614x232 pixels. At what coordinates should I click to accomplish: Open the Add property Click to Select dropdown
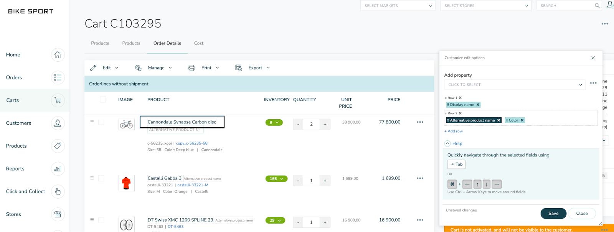515,85
